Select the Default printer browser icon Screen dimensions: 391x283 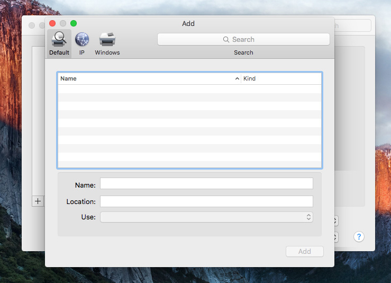pyautogui.click(x=59, y=40)
